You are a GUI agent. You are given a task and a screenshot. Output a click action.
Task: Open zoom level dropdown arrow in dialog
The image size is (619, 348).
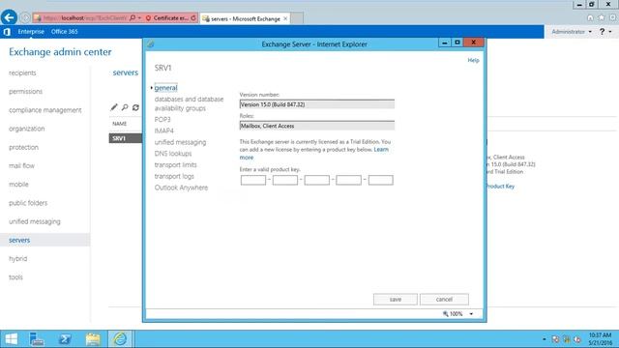471,314
